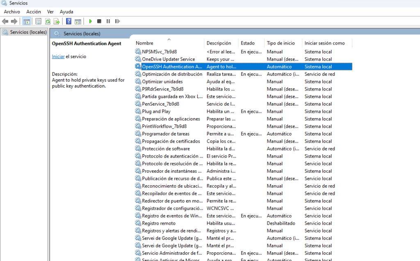The image size is (420, 261).
Task: Click the Iniciar link to start service
Action: click(x=58, y=56)
